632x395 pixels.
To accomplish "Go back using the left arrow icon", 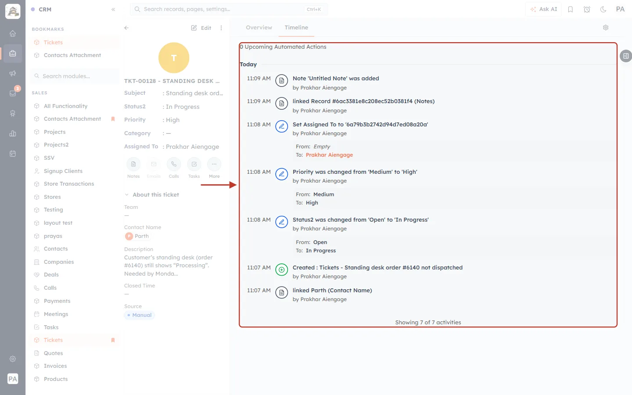I will 126,28.
